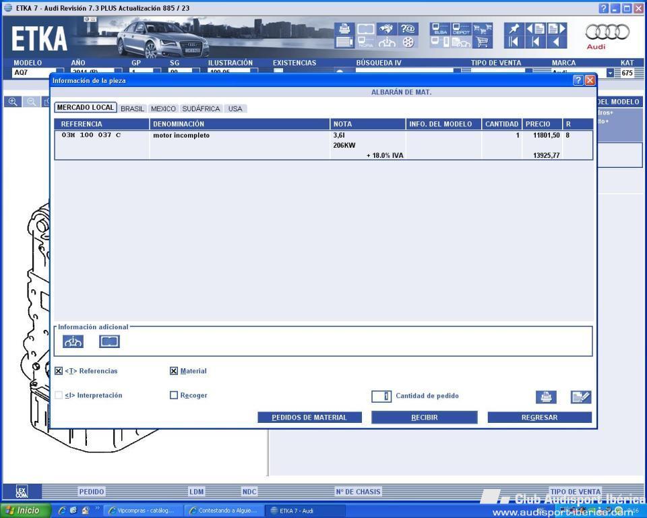Click ETKA 7 - Audi taskbar button
Image resolution: width=647 pixels, height=518 pixels.
click(305, 511)
